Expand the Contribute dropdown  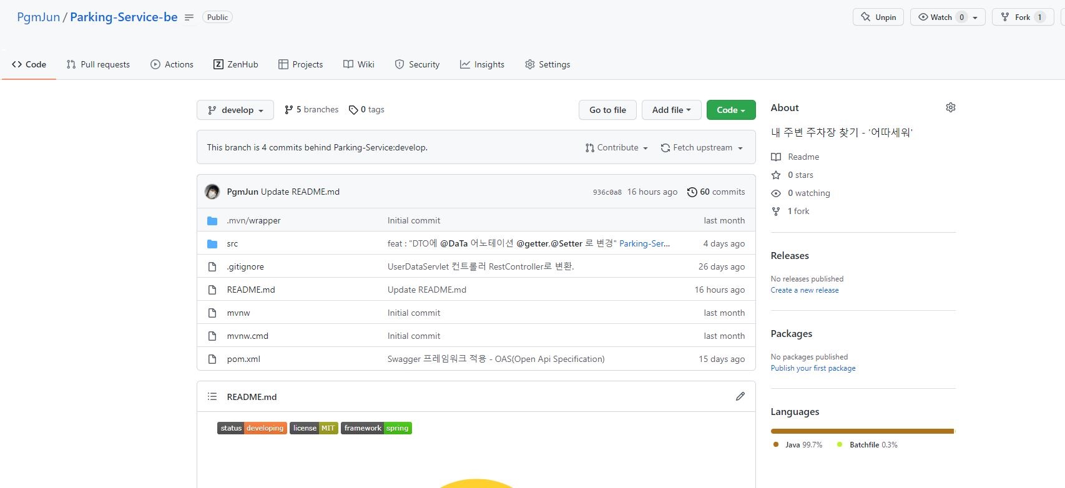[x=617, y=148]
